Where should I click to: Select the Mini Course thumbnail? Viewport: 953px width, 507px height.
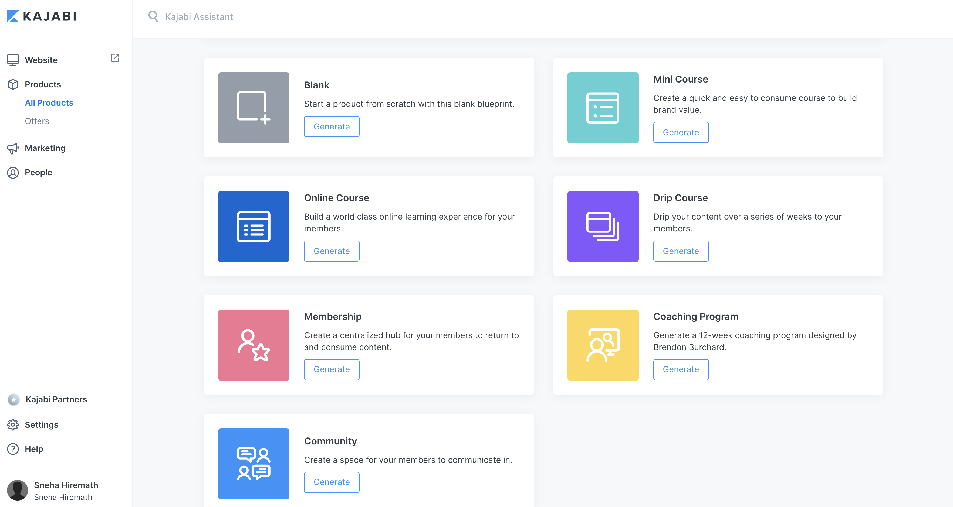point(603,108)
